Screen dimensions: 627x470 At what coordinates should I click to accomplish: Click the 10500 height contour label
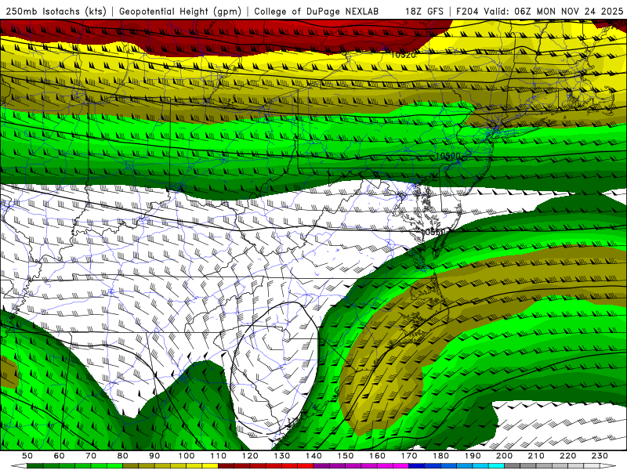coord(448,156)
